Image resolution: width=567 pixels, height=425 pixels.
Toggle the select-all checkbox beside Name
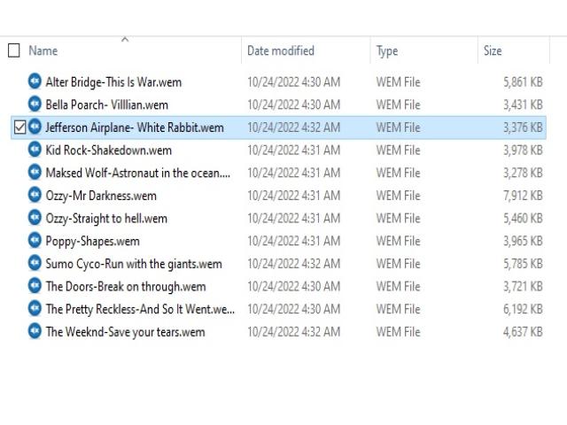[14, 50]
